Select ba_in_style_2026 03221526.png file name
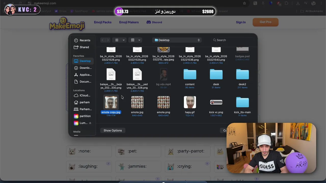 pos(111,58)
